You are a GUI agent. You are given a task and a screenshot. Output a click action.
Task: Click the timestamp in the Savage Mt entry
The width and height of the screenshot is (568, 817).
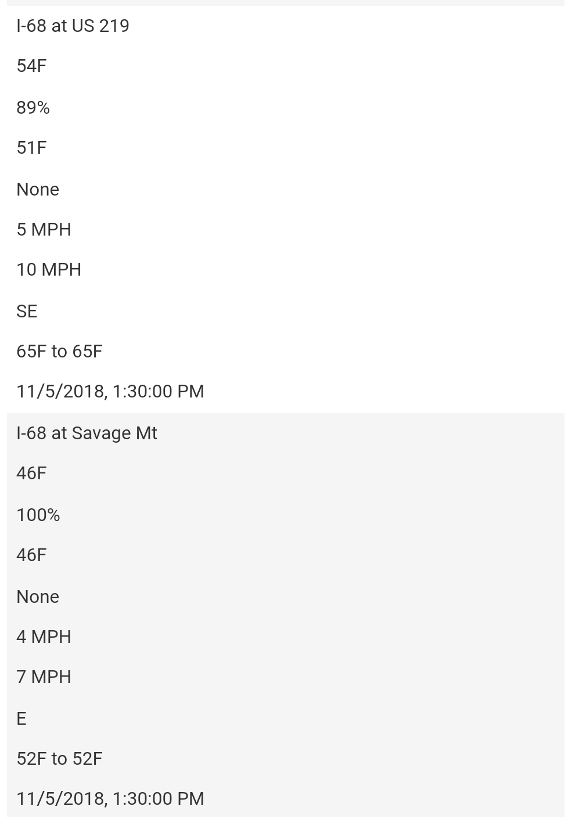coord(110,799)
